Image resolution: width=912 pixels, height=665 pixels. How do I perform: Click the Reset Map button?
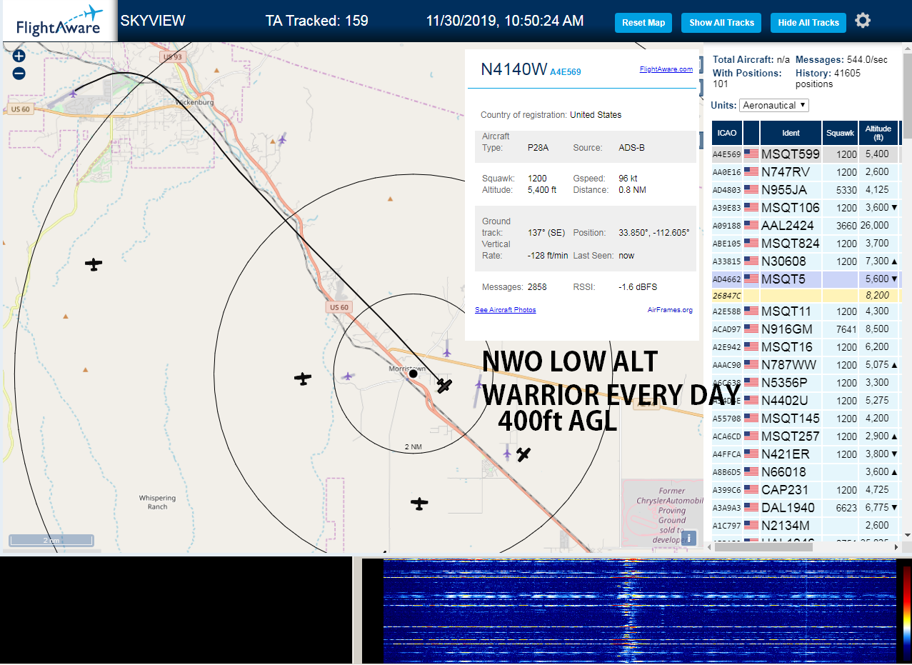coord(643,23)
